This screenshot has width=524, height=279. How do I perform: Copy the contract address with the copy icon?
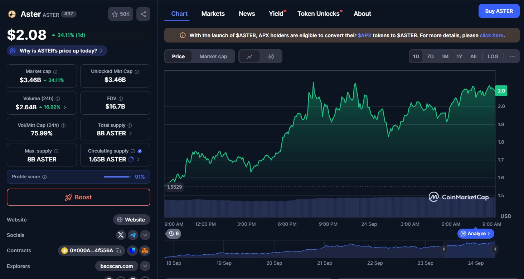118,250
